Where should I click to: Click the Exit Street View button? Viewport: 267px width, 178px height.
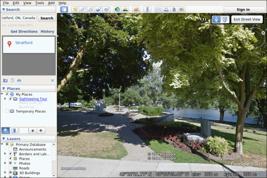247,20
